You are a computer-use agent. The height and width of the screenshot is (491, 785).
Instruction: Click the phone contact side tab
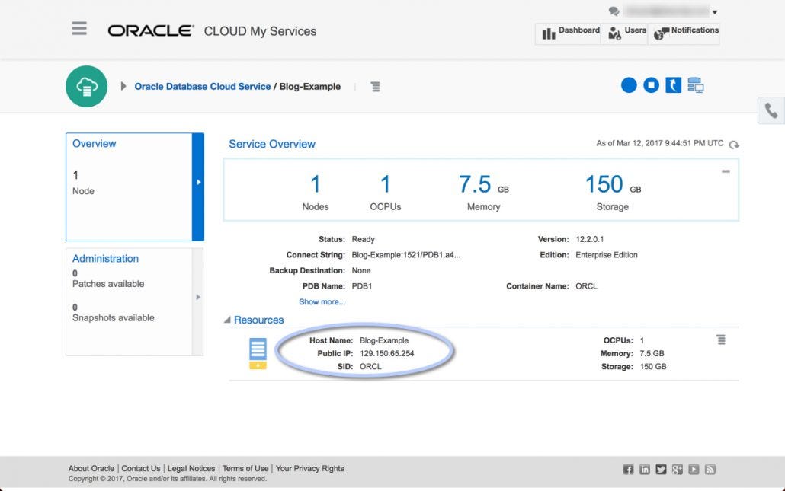[x=771, y=110]
